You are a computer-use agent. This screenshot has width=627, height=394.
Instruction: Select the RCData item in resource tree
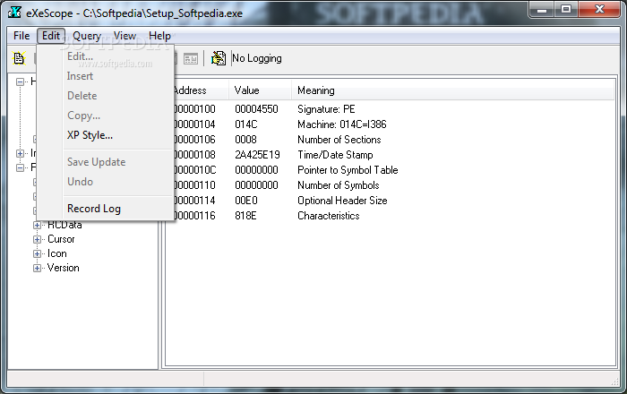64,225
